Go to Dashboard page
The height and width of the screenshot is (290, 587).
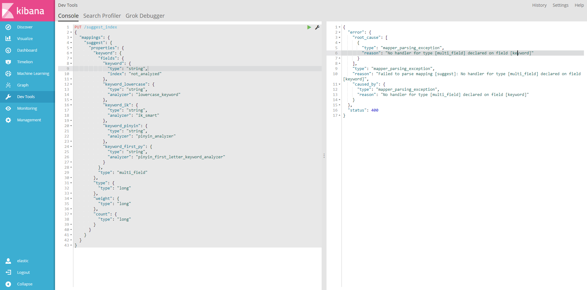[27, 50]
